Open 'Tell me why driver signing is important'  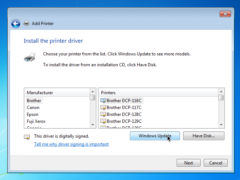coord(71,144)
